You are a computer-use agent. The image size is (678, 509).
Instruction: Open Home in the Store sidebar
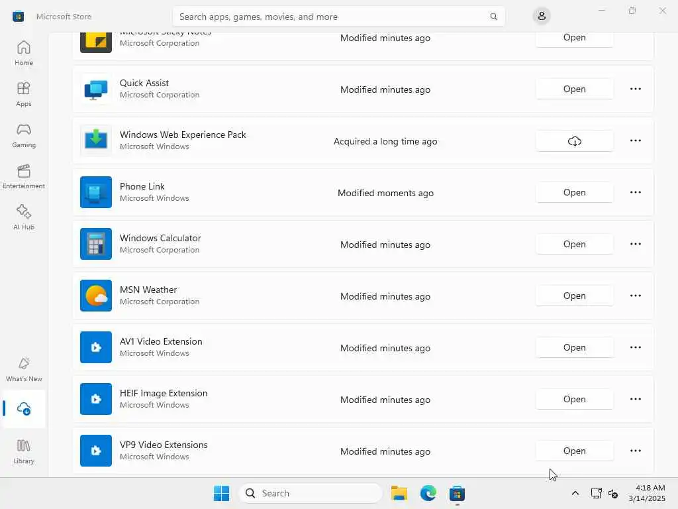click(24, 53)
